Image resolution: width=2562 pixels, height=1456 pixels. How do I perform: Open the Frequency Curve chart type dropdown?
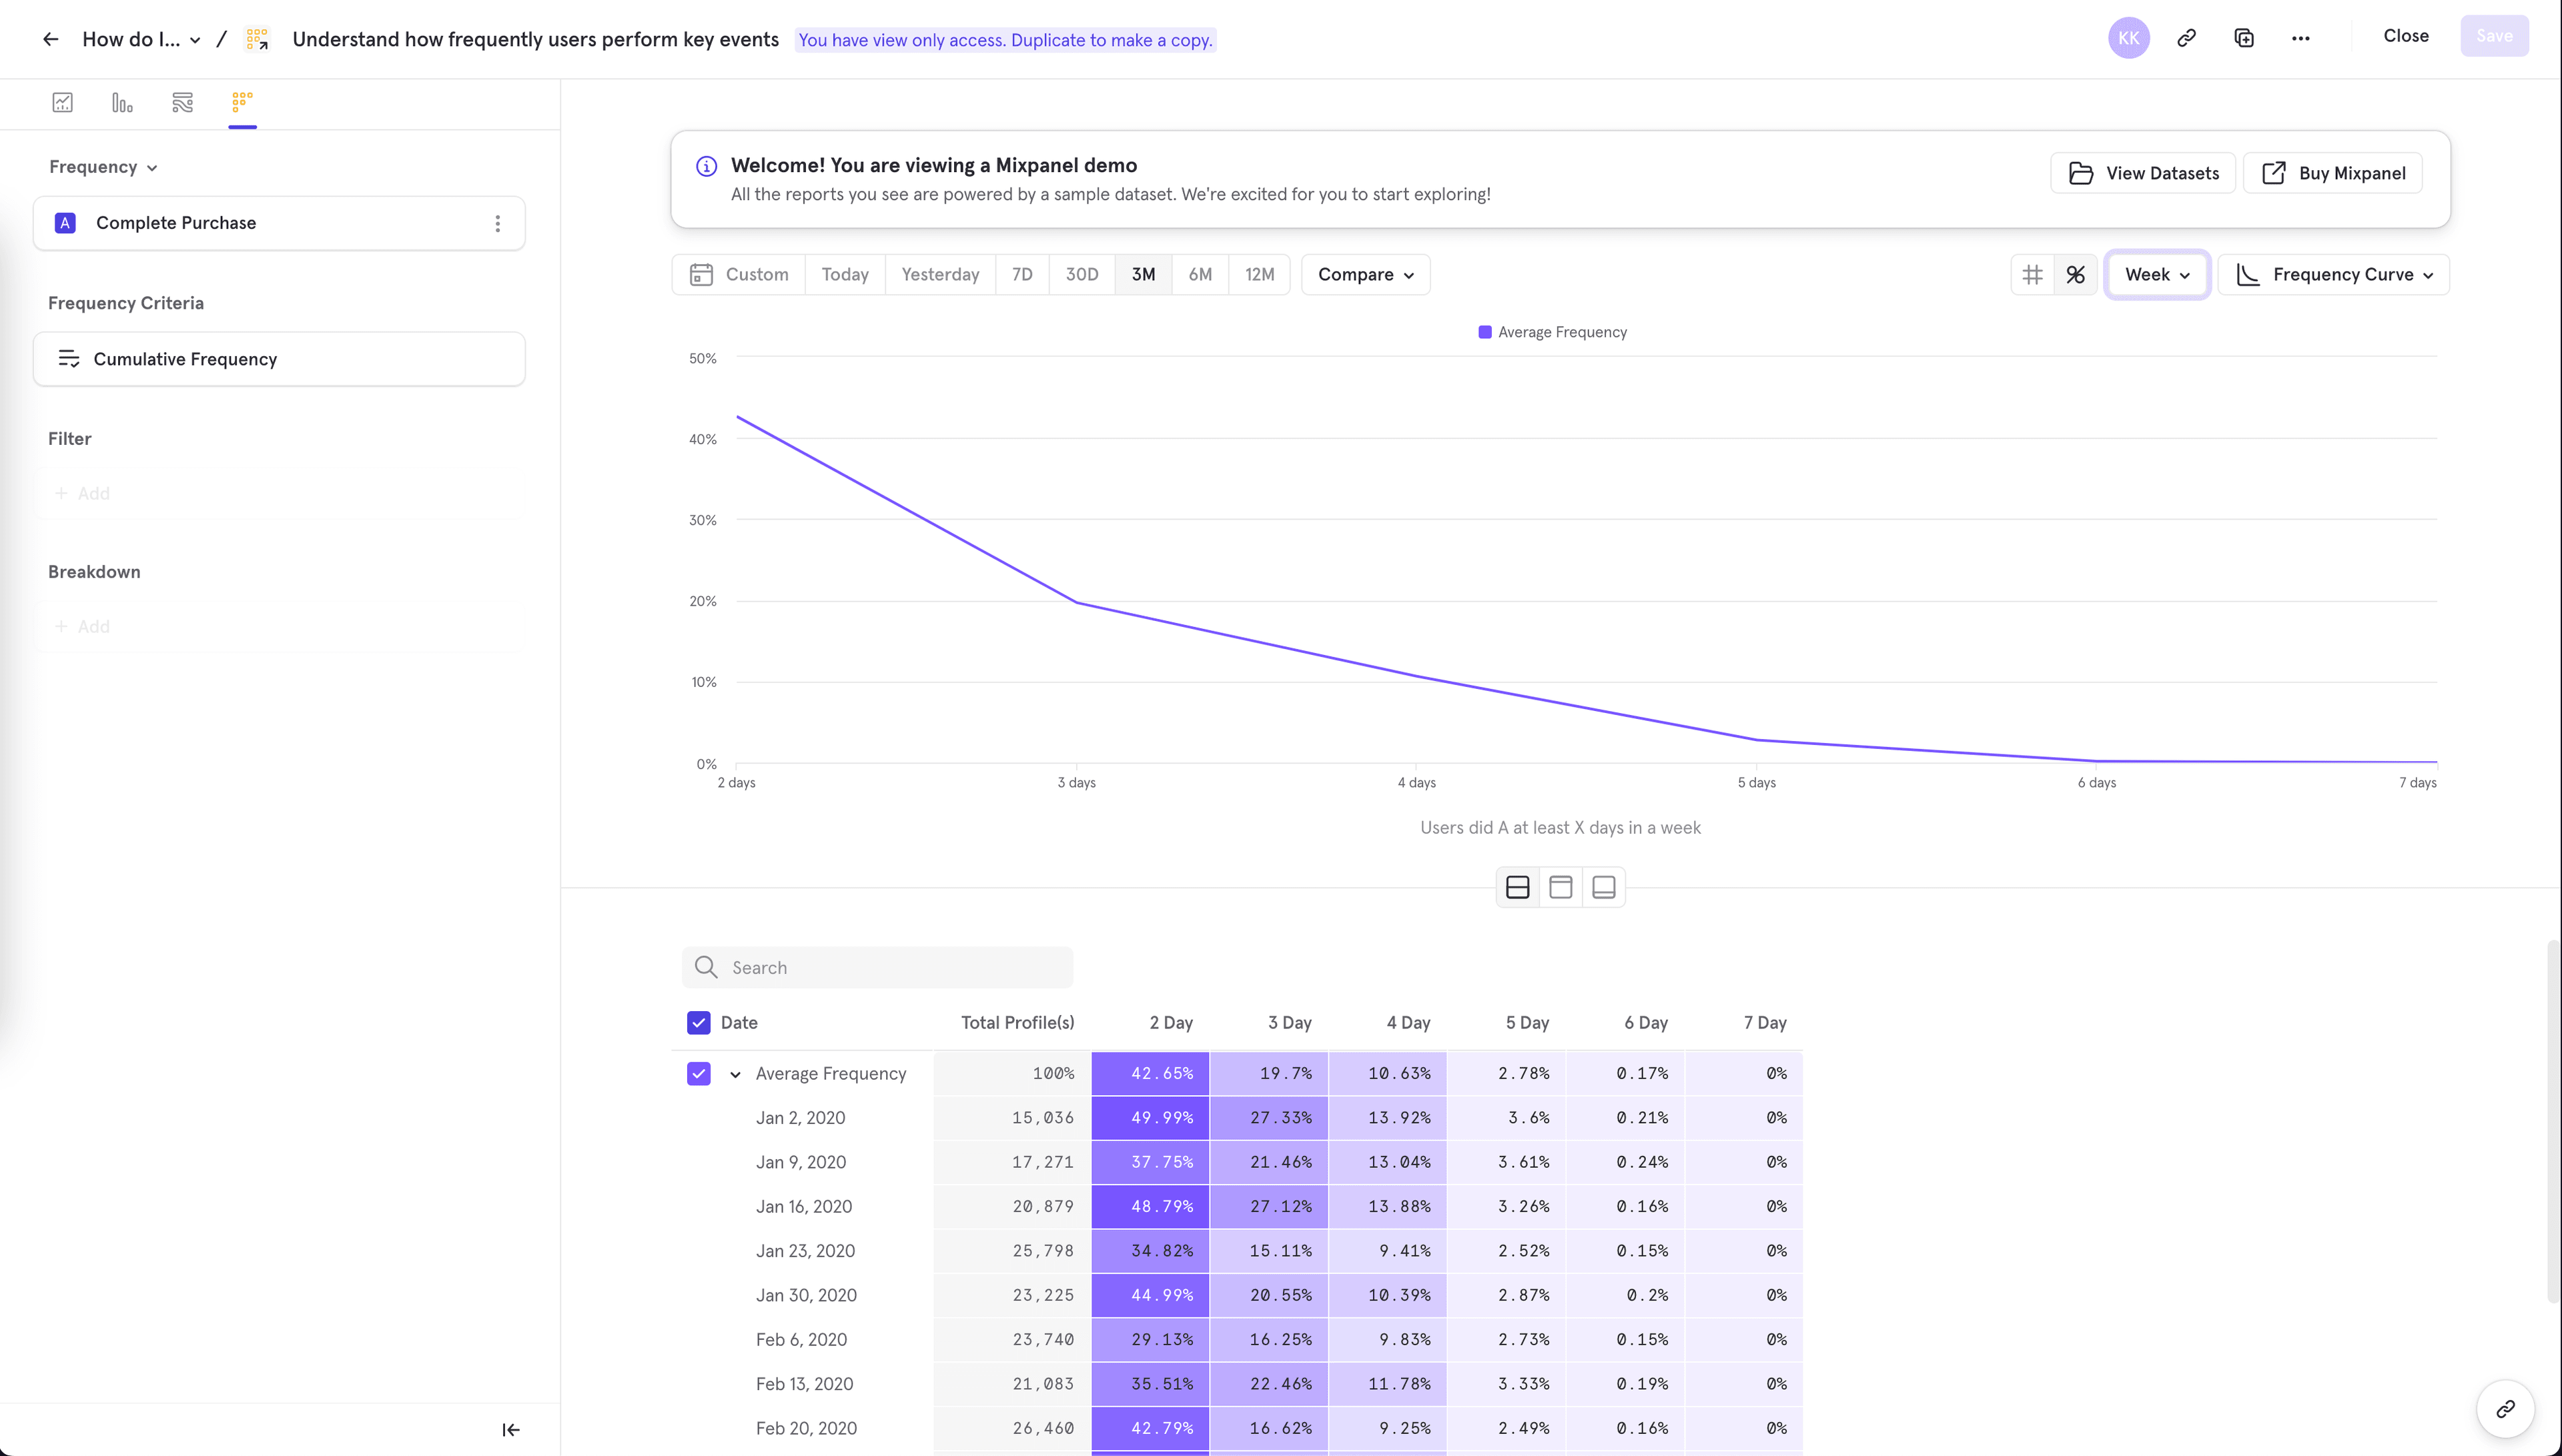(x=2333, y=274)
